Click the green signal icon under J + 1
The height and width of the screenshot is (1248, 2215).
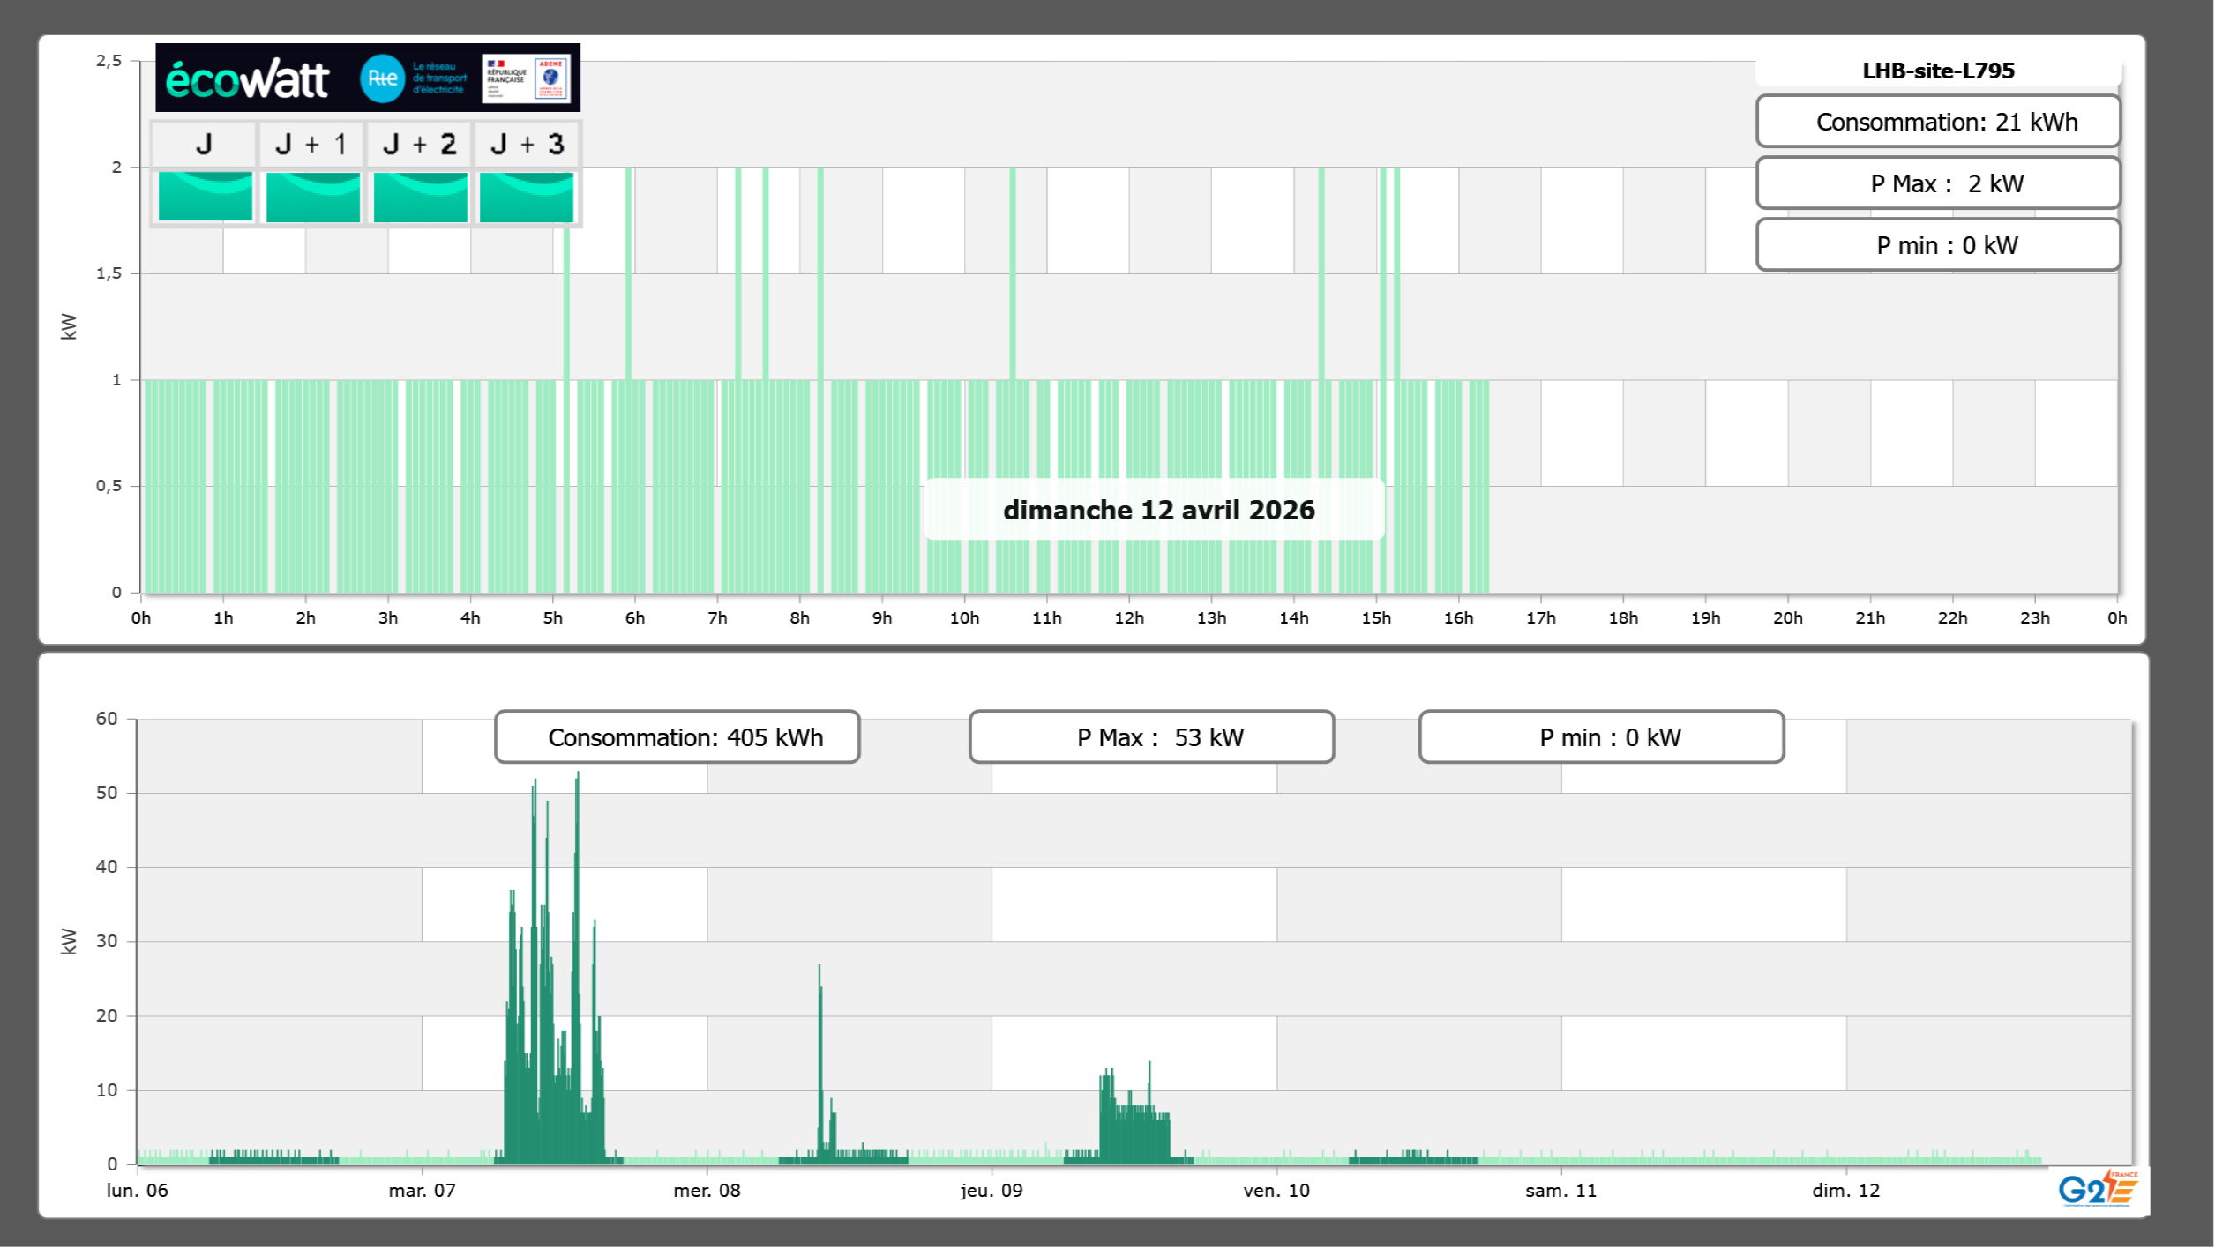pyautogui.click(x=313, y=197)
